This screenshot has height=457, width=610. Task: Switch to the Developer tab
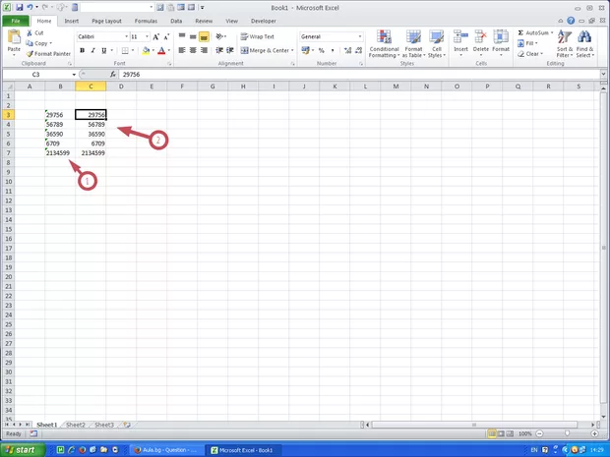coord(264,21)
